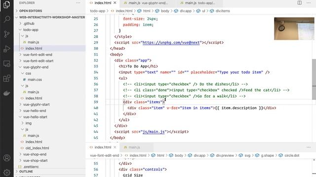Viewport: 316px width, 177px height.
Task: Close the bottom index.html tab
Action: (x=115, y=147)
